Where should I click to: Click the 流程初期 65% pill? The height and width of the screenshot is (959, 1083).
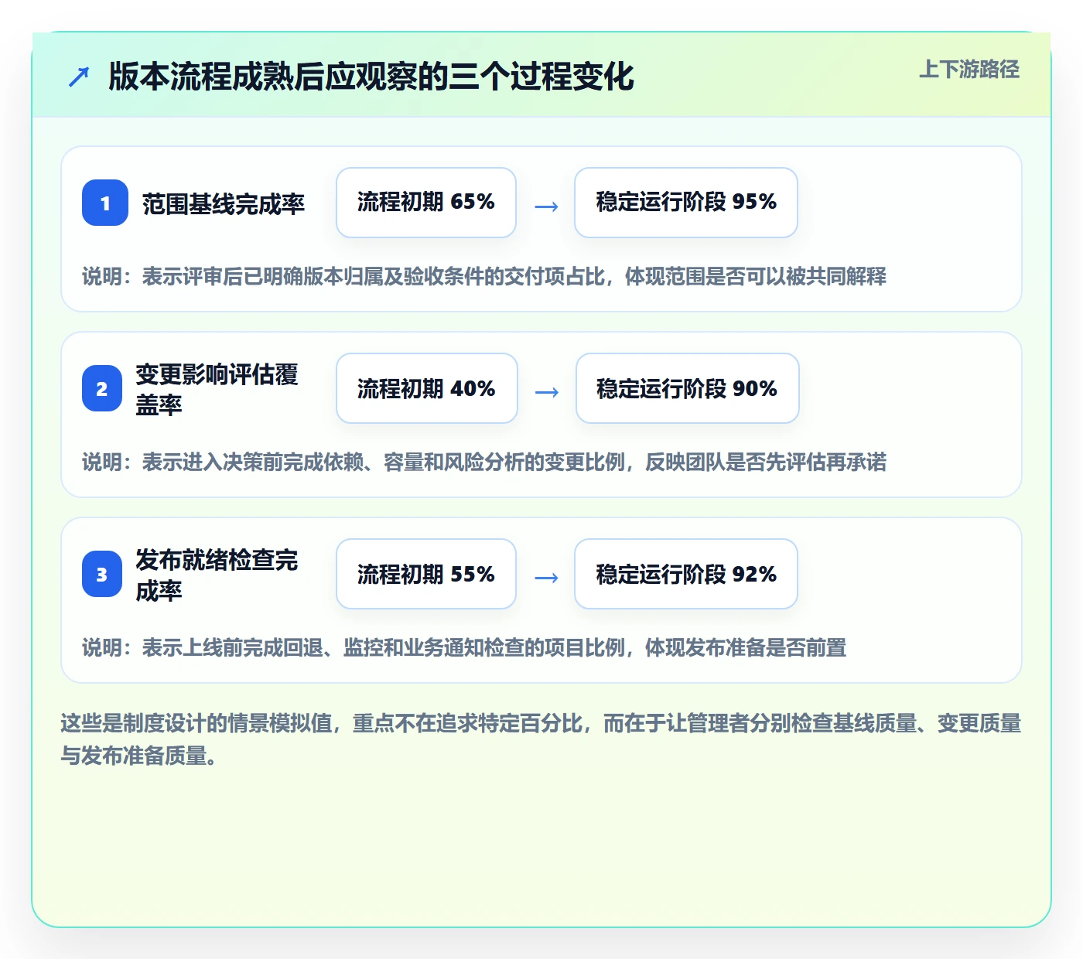(x=426, y=203)
